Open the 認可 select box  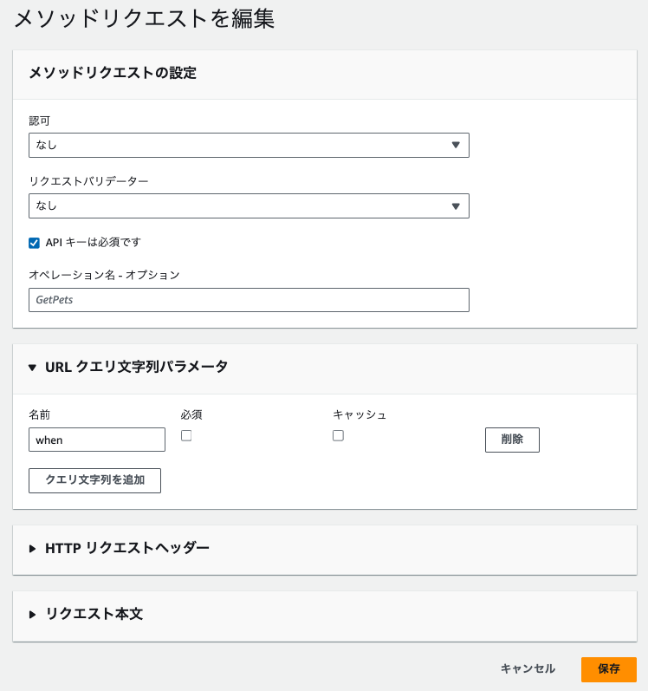(x=248, y=145)
